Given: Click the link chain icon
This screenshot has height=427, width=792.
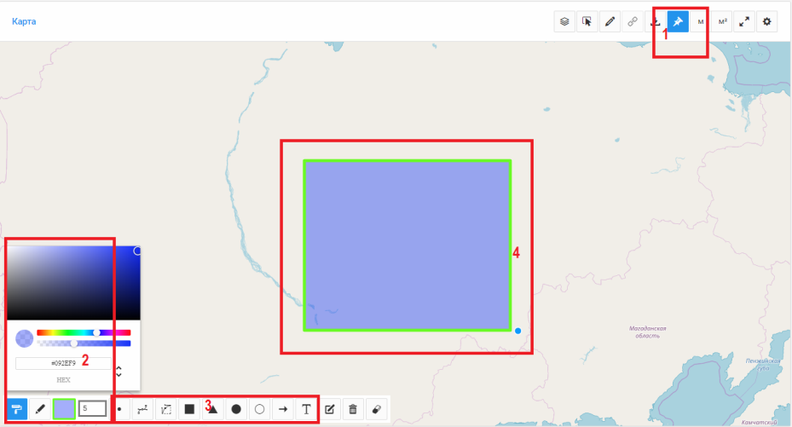Looking at the screenshot, I should click(633, 21).
